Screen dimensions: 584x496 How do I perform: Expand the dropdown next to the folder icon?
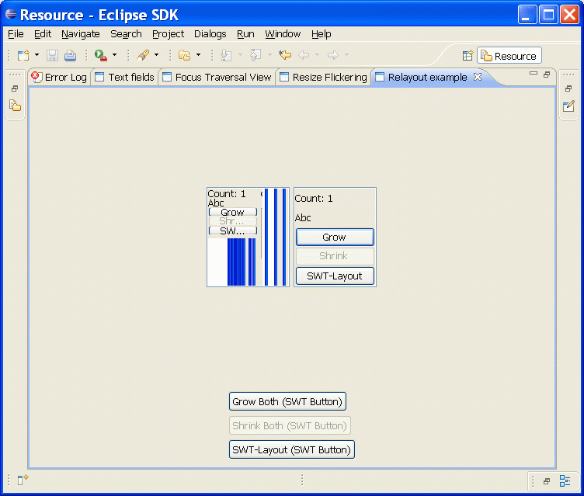click(x=198, y=55)
